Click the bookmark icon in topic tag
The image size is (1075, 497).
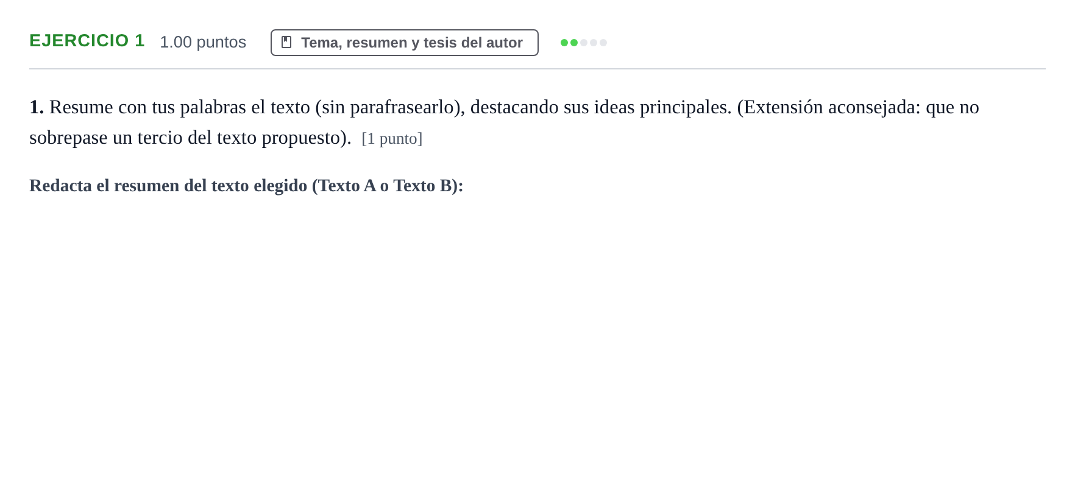286,42
